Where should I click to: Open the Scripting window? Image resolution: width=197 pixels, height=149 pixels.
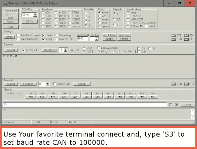coord(124,35)
